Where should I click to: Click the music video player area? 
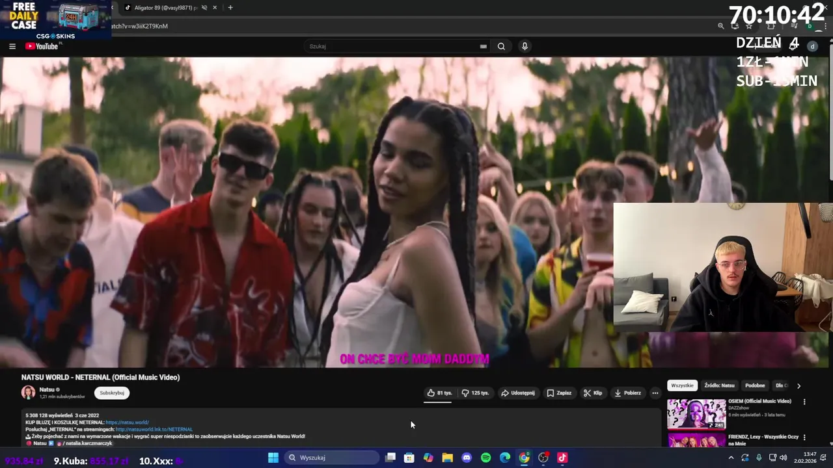[414, 212]
